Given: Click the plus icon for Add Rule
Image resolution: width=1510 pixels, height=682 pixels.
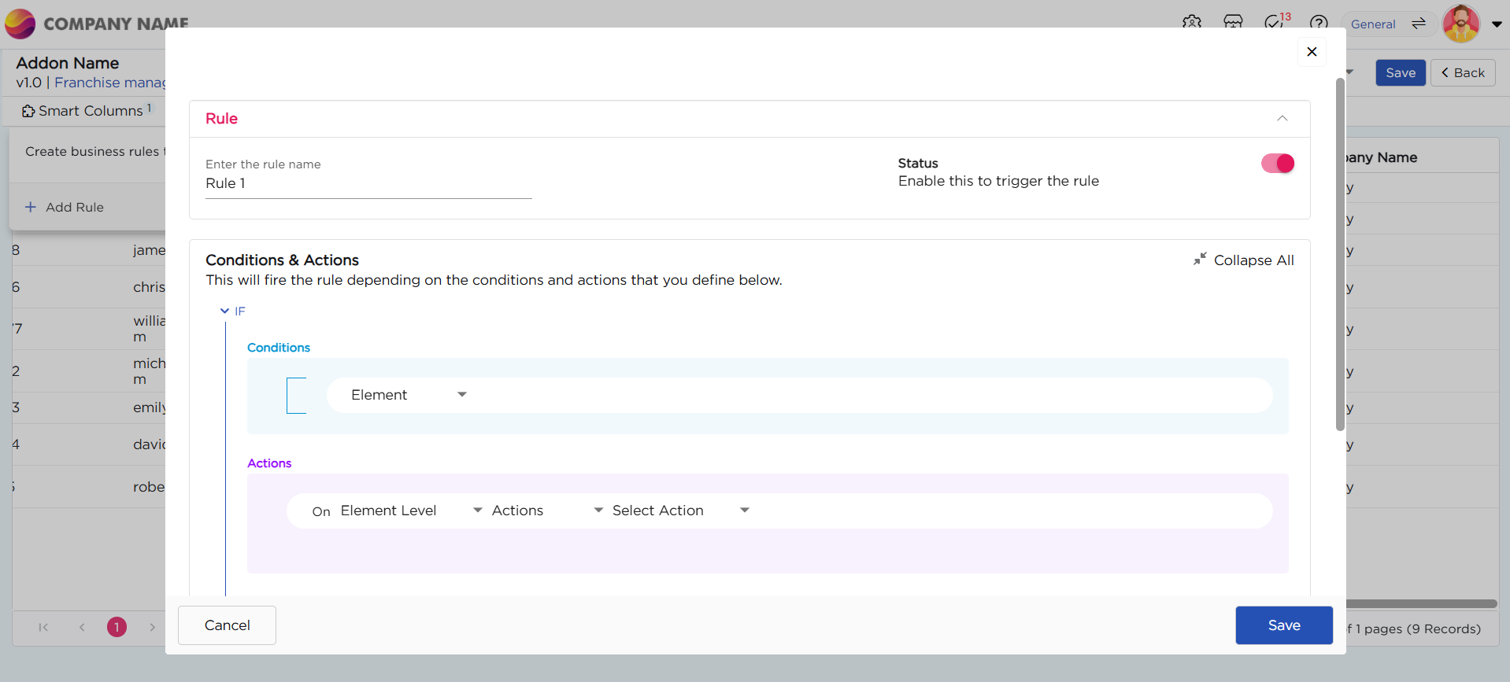Looking at the screenshot, I should 31,207.
